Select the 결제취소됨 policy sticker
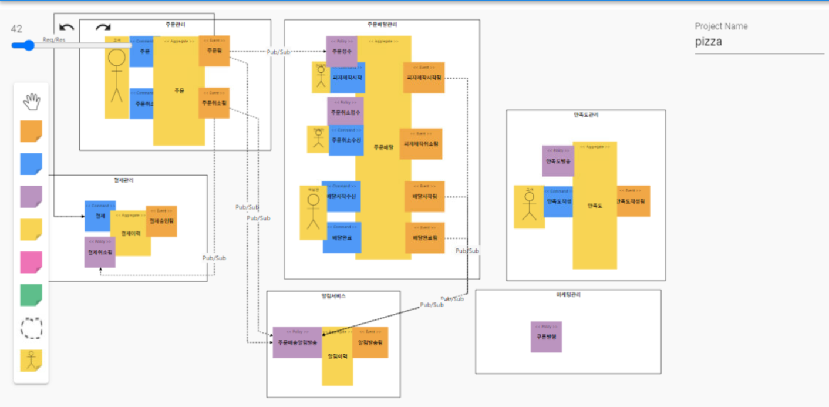829x407 pixels. [x=100, y=253]
